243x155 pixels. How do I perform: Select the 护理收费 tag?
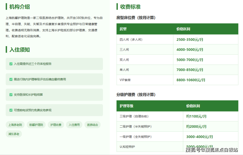56,125
